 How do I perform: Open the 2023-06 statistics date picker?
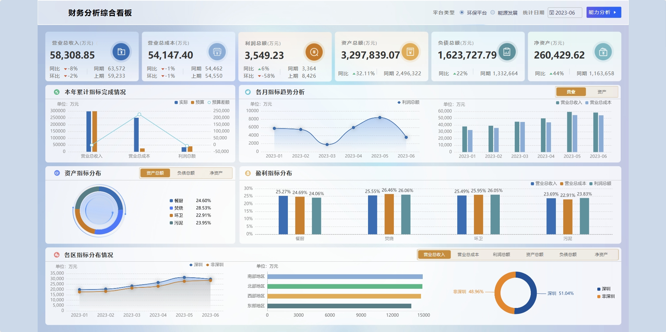[x=565, y=13]
